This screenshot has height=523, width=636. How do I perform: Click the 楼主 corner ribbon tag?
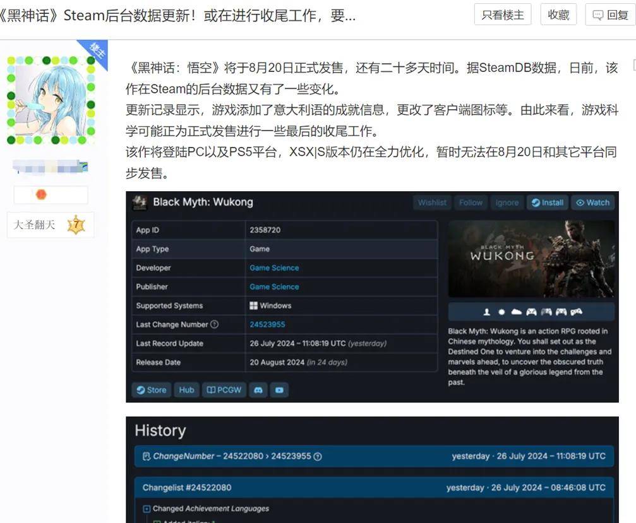point(97,50)
